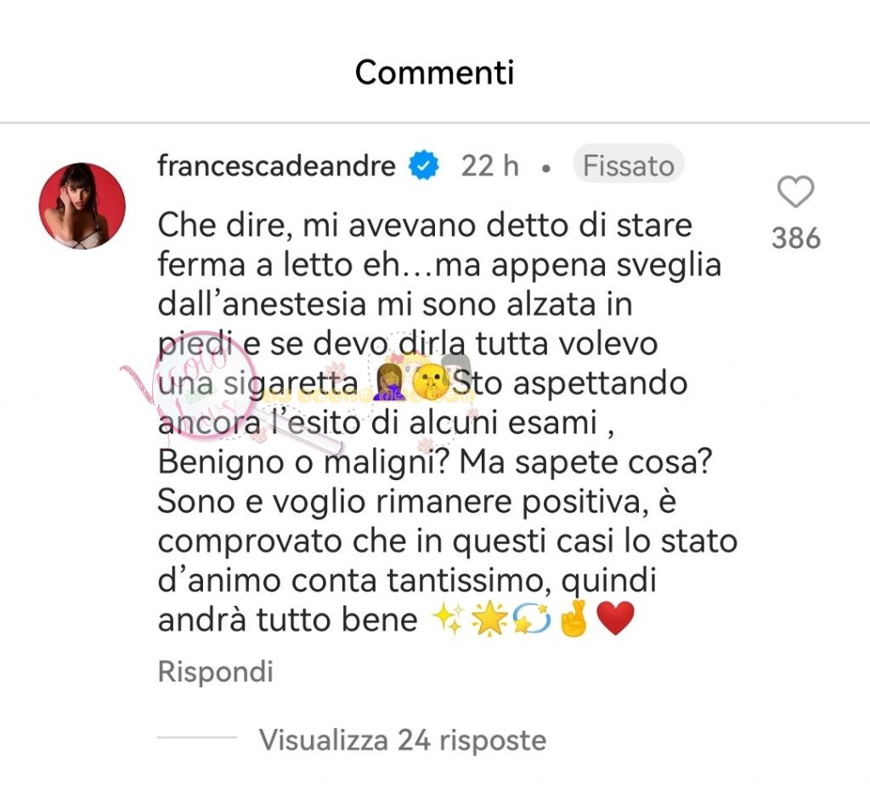Tap the Commenti header title
The width and height of the screenshot is (870, 791).
(435, 72)
